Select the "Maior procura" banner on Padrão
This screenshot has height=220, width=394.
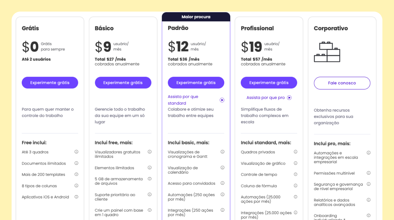[196, 17]
